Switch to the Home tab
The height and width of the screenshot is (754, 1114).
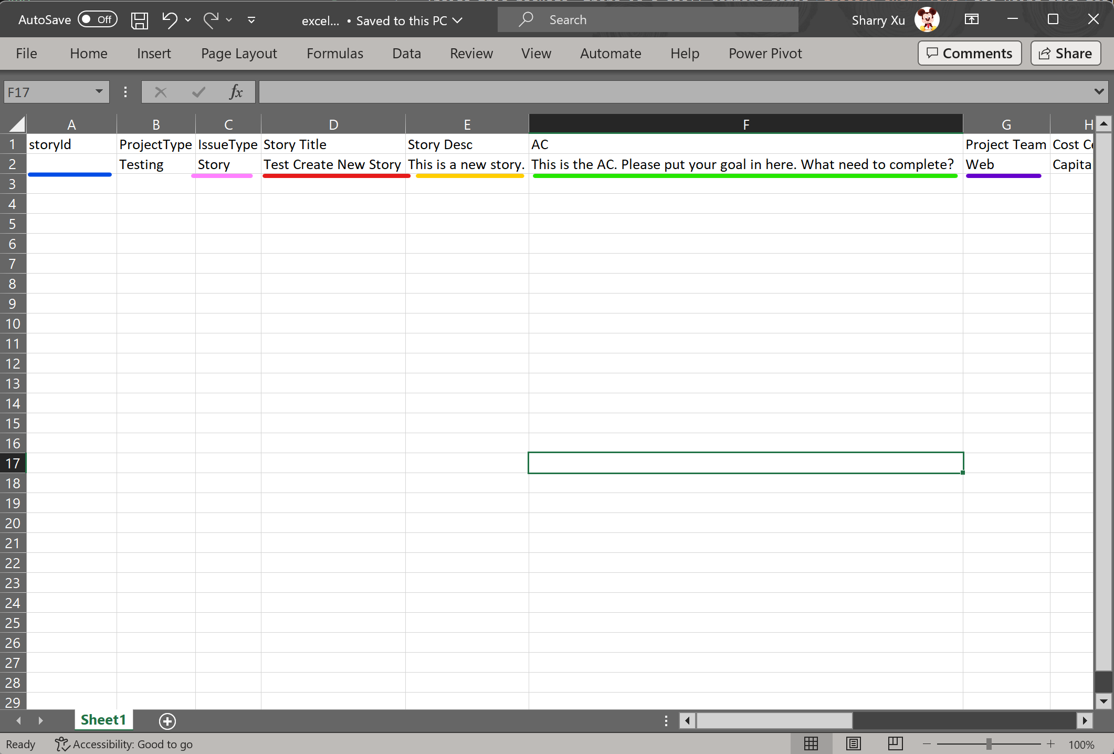point(89,54)
